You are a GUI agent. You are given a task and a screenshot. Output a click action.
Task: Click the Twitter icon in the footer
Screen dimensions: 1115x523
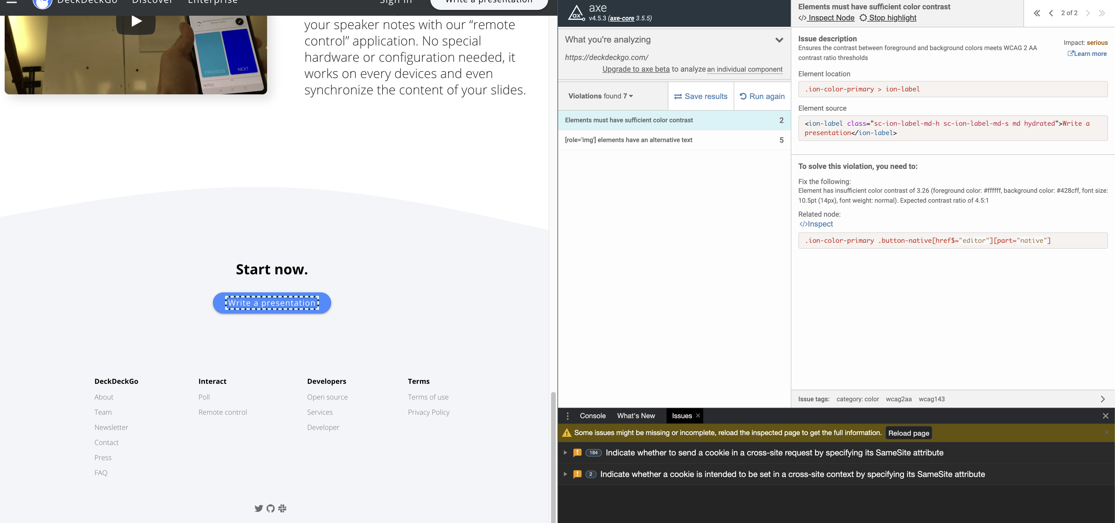tap(258, 508)
